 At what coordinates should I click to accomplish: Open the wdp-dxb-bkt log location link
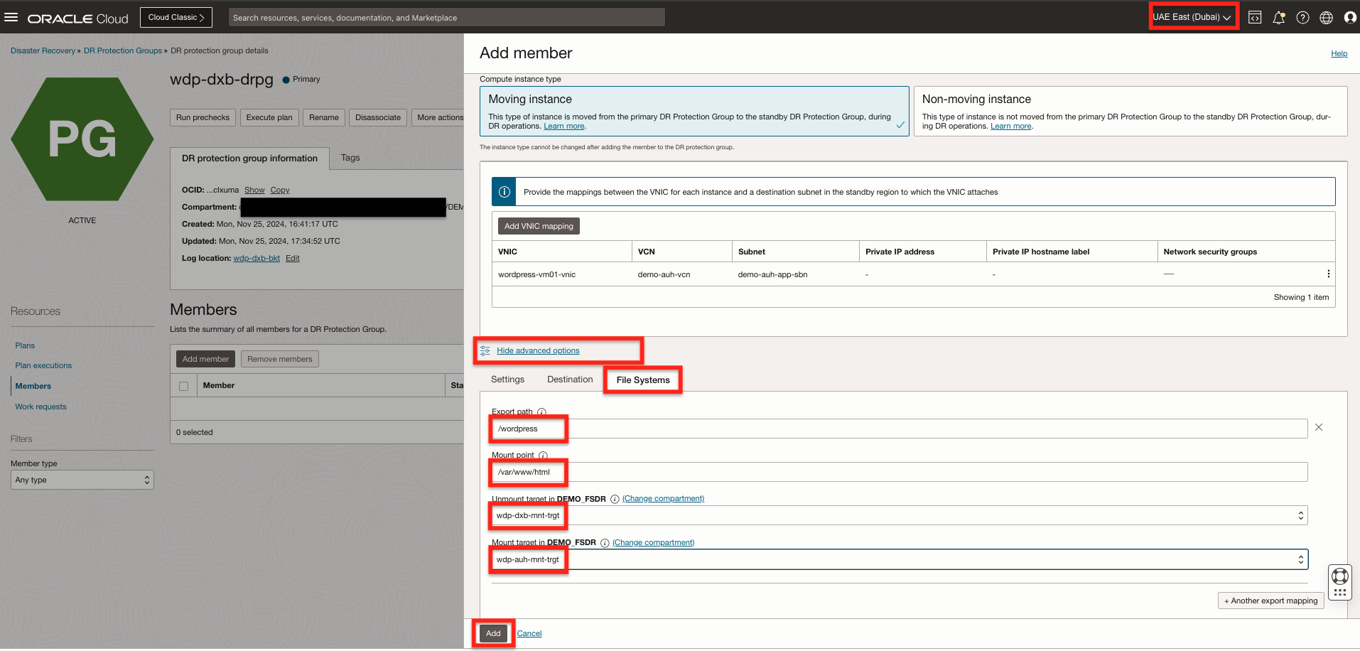257,258
